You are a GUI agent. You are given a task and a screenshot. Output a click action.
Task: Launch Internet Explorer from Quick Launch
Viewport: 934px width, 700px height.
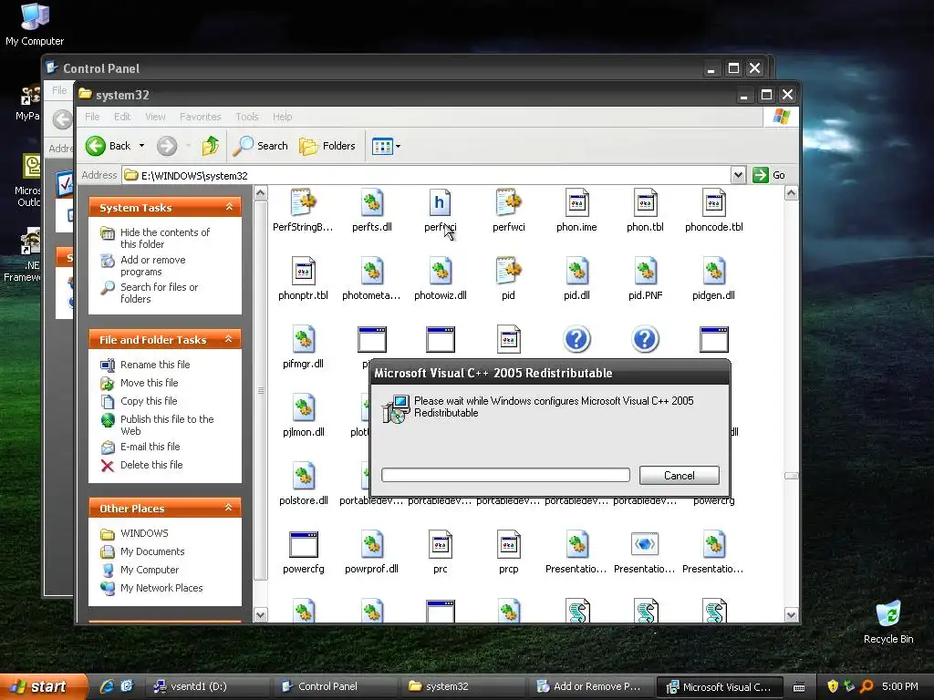tap(107, 686)
